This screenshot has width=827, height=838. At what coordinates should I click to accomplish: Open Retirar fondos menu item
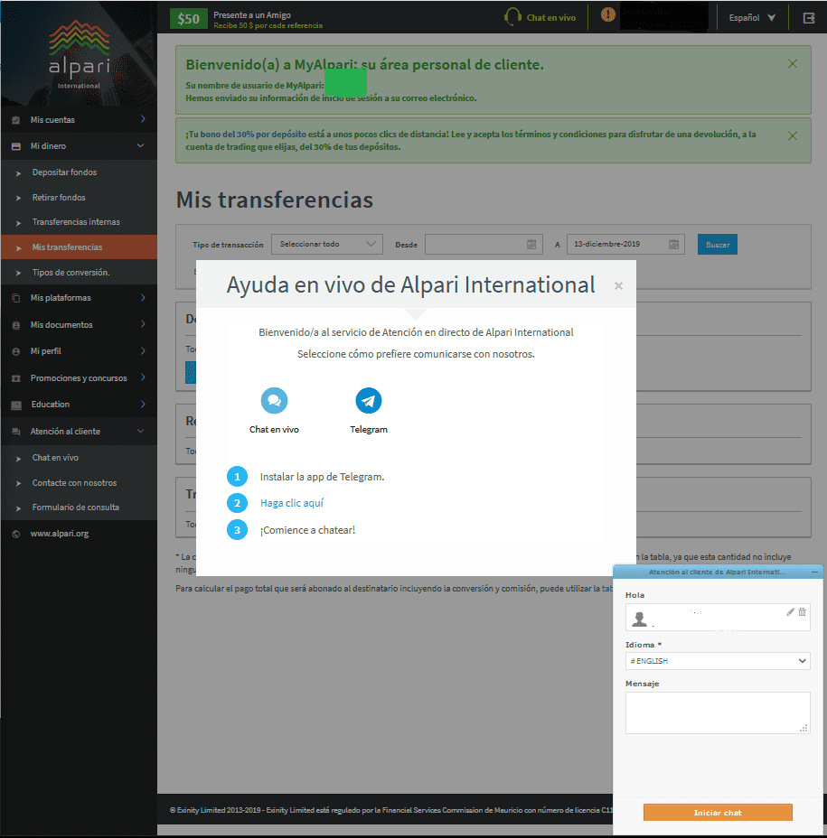(59, 198)
